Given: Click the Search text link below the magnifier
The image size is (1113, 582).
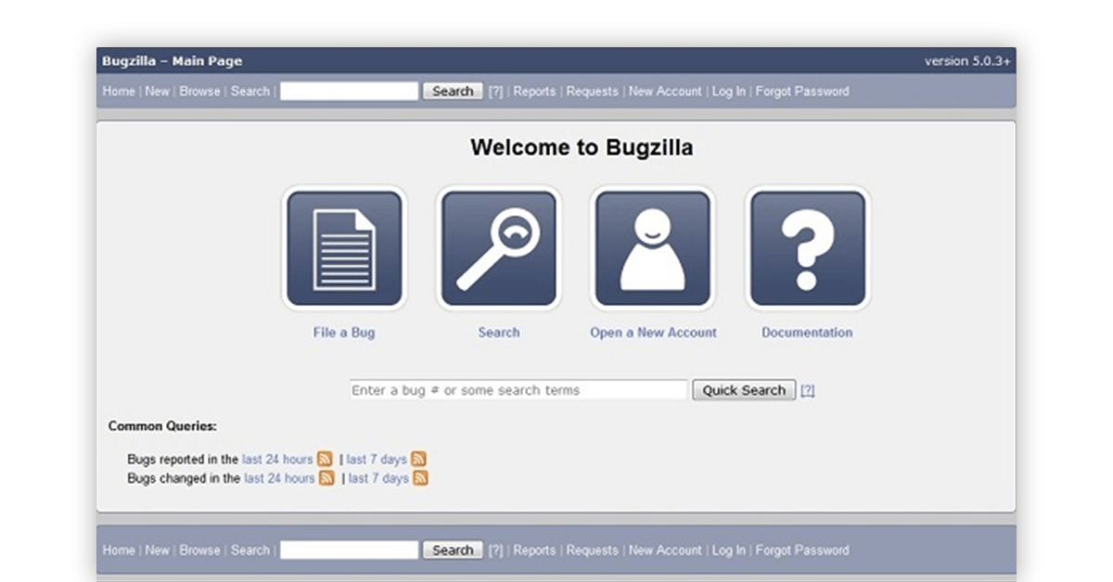Looking at the screenshot, I should tap(499, 333).
